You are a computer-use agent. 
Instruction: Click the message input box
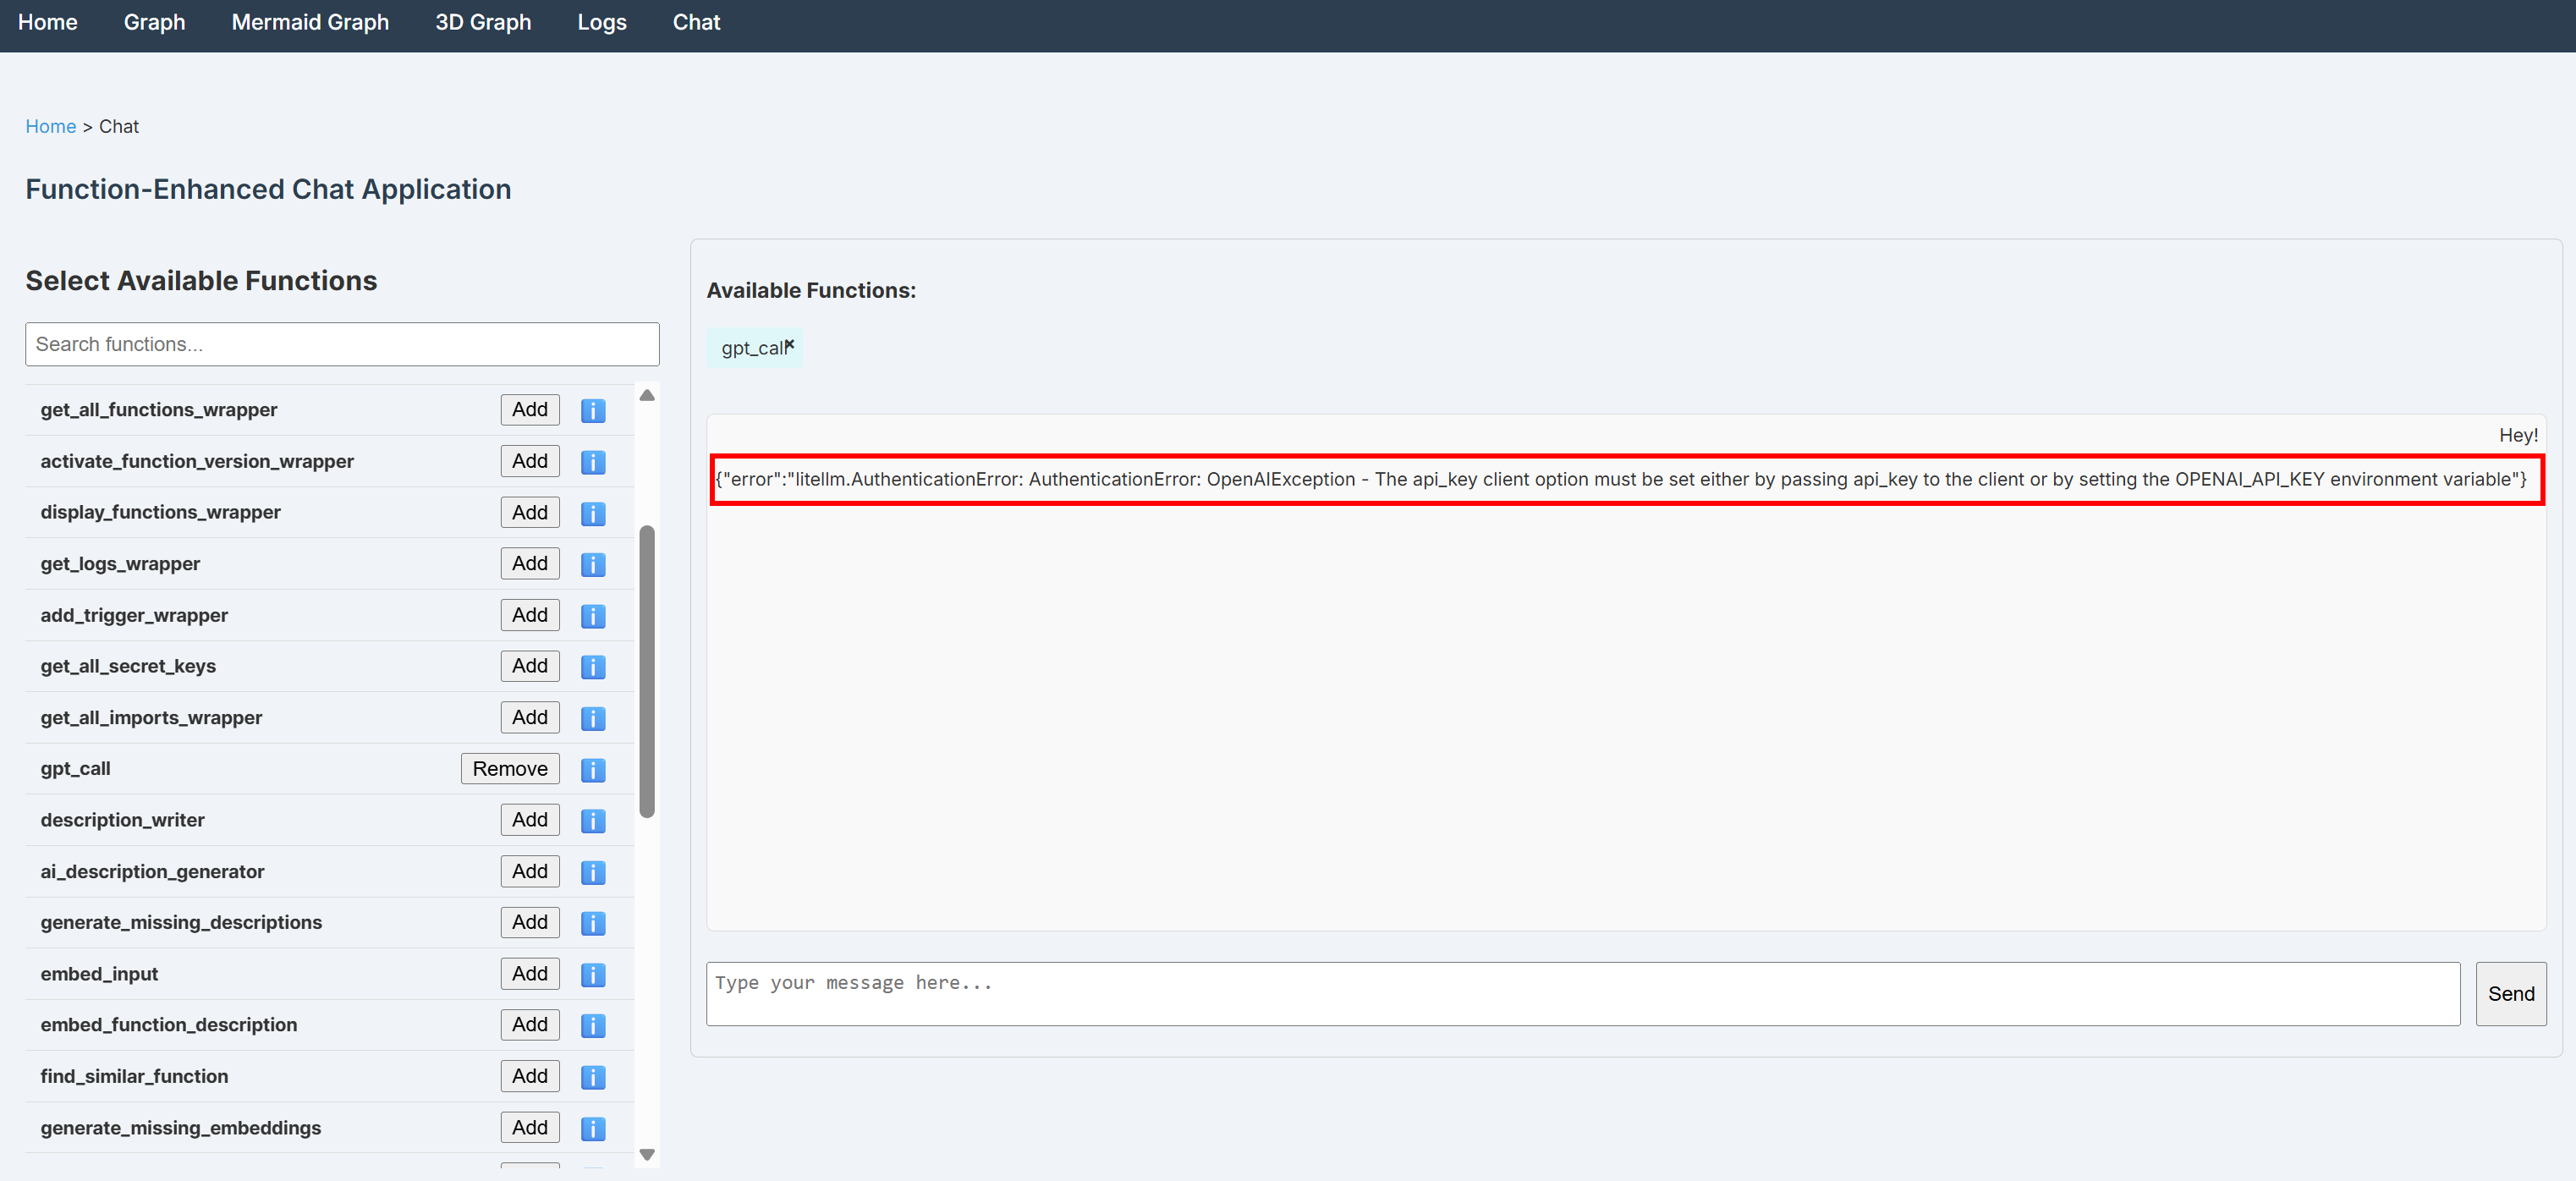coord(1580,993)
